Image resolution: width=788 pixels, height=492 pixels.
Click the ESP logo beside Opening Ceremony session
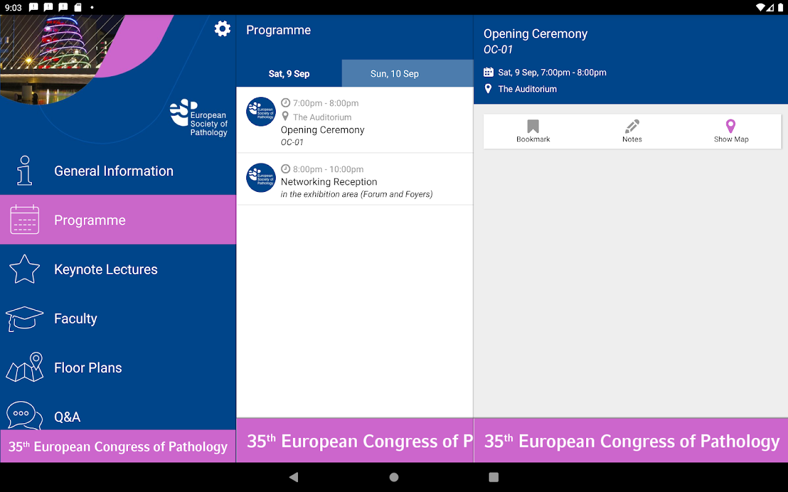click(261, 112)
